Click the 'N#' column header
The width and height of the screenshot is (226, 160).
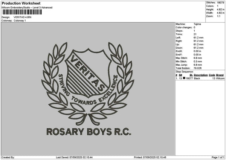pos(180,75)
